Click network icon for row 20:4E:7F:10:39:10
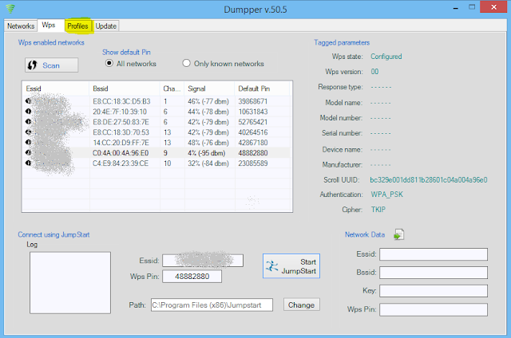This screenshot has width=511, height=338. 29,112
